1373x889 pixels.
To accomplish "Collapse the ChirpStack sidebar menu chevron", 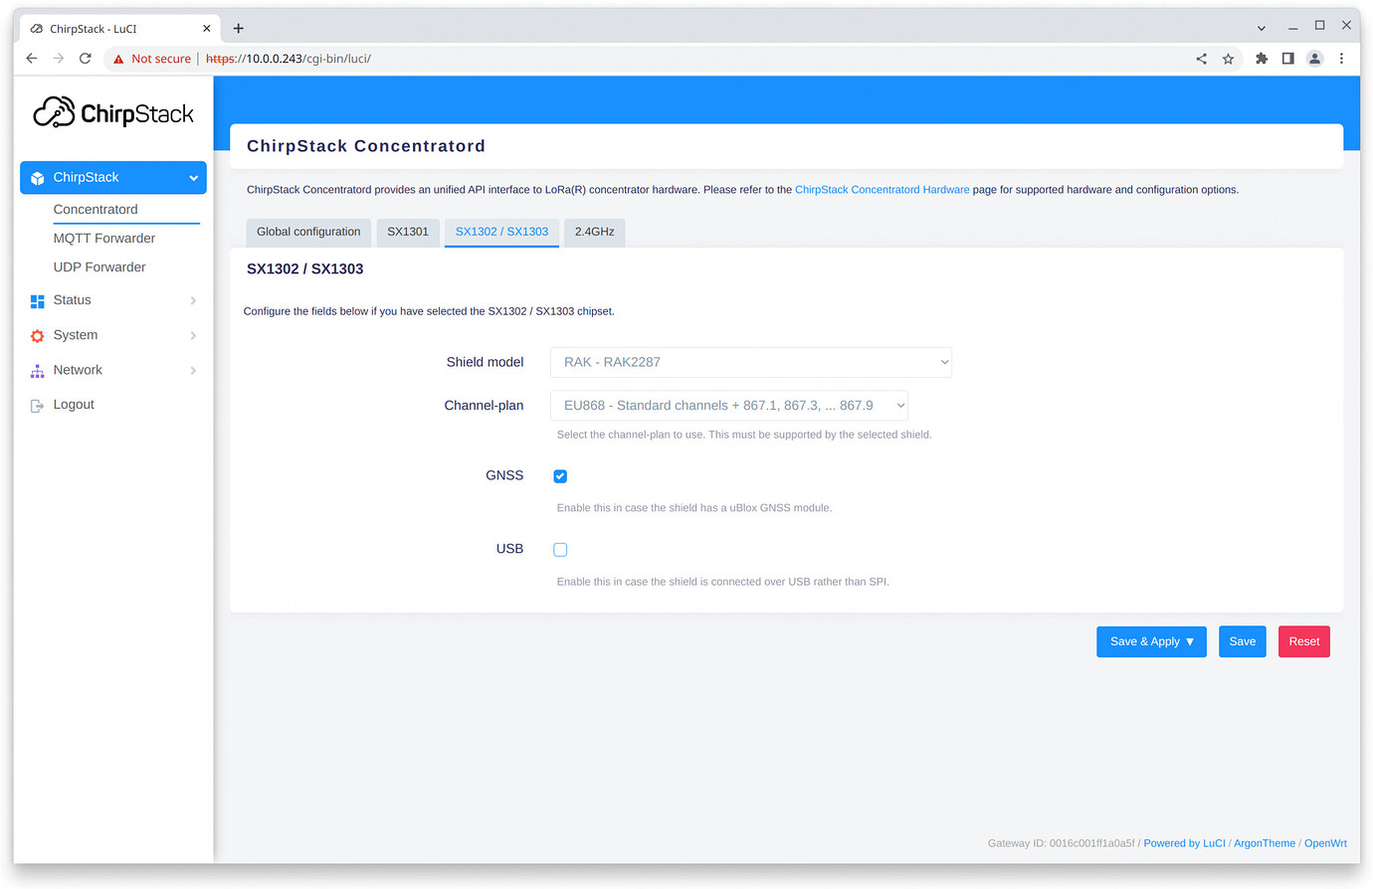I will click(x=193, y=178).
